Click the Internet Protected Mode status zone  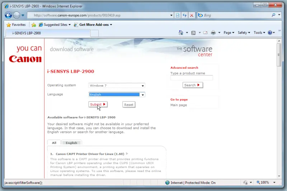(x=190, y=183)
